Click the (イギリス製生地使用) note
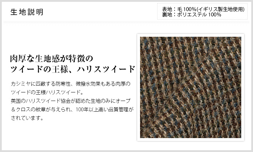The width and height of the screenshot is (253, 152). tap(221, 9)
